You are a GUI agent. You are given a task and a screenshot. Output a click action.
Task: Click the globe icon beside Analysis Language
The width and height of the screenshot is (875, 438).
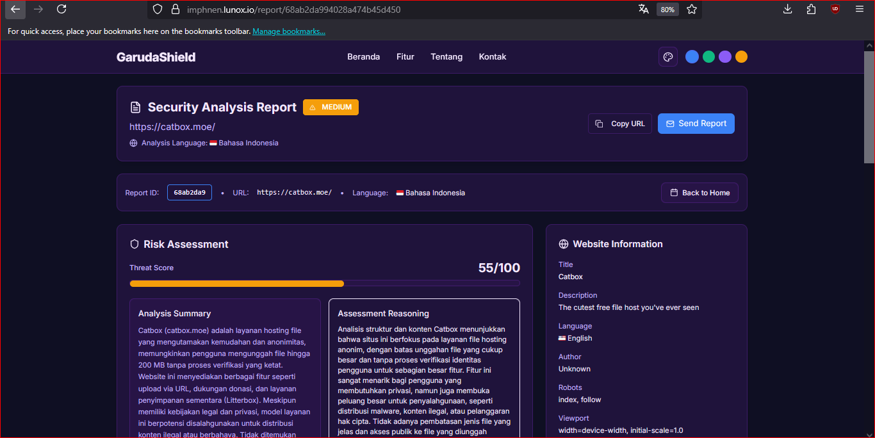point(133,143)
